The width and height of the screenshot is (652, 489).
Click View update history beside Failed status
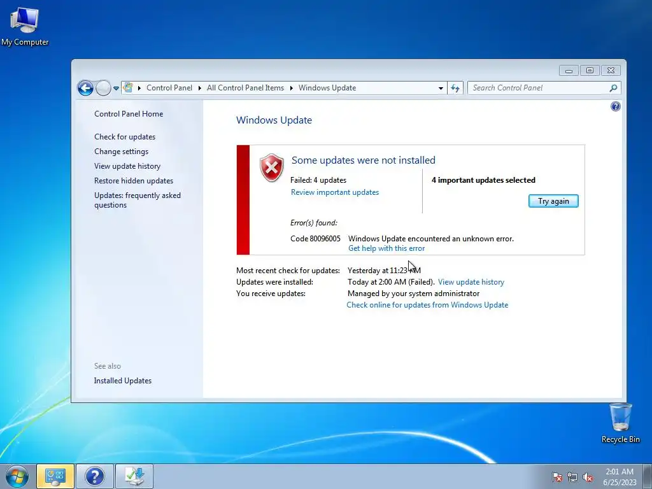coord(471,282)
